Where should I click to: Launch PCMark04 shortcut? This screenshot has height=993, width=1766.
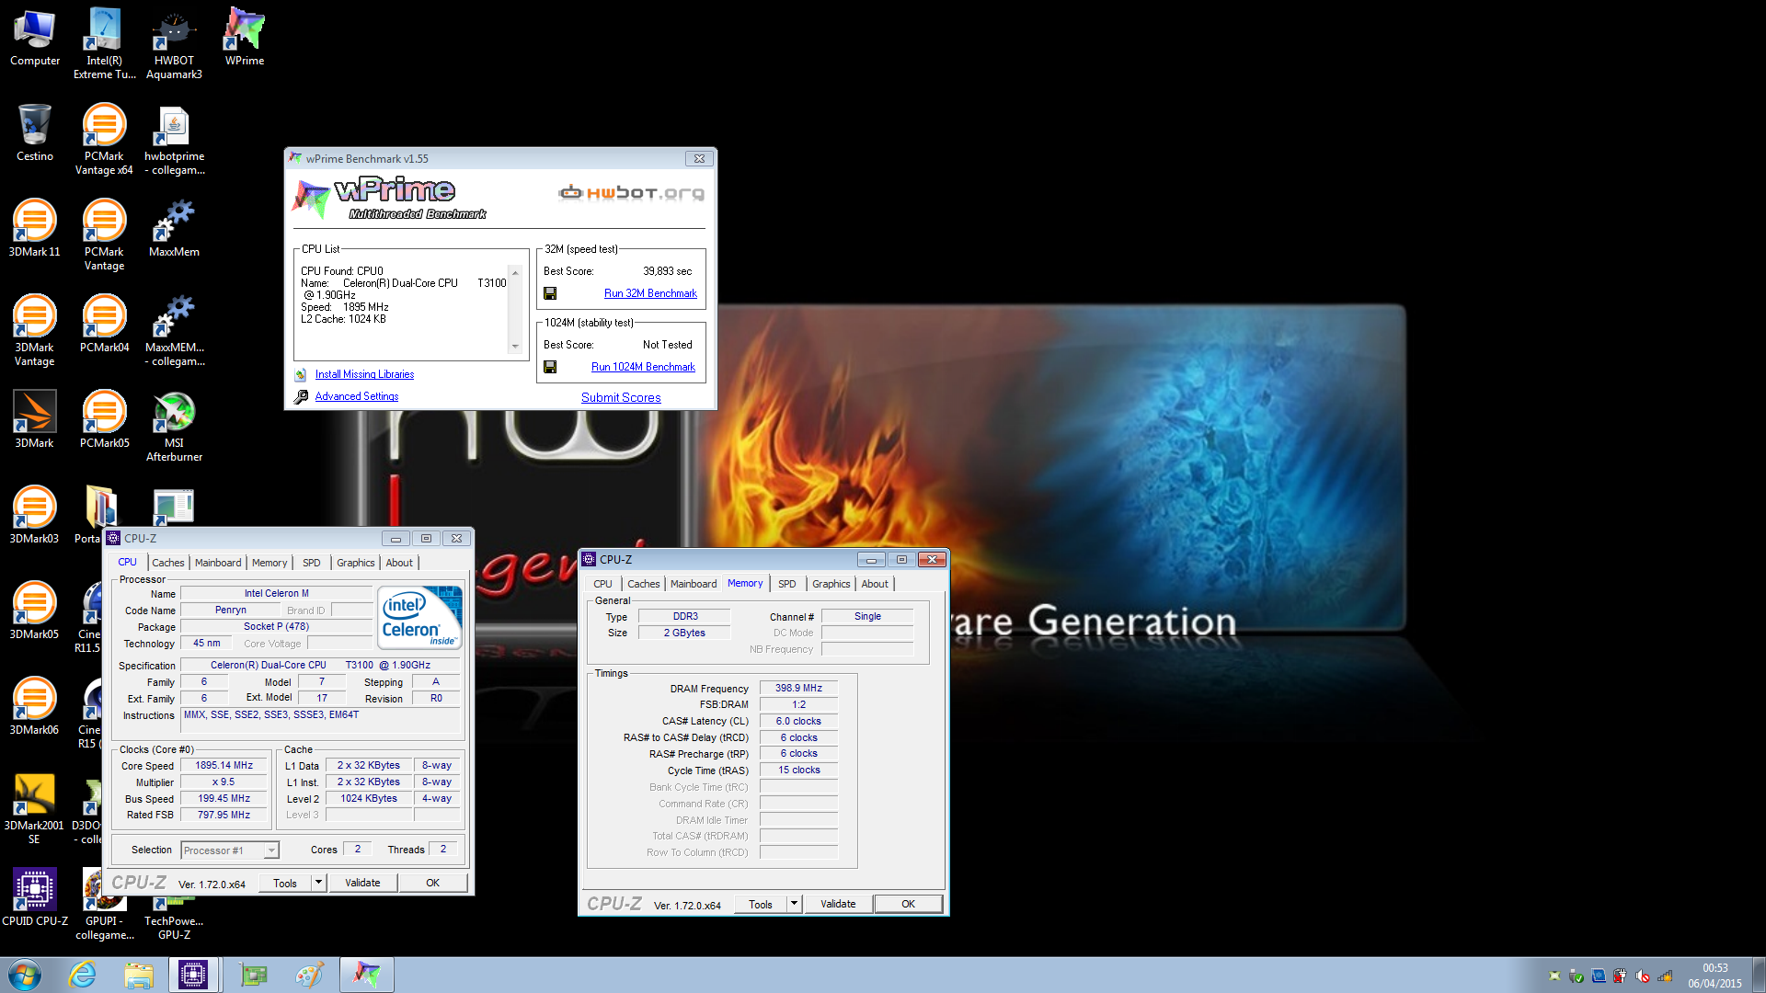coord(104,325)
